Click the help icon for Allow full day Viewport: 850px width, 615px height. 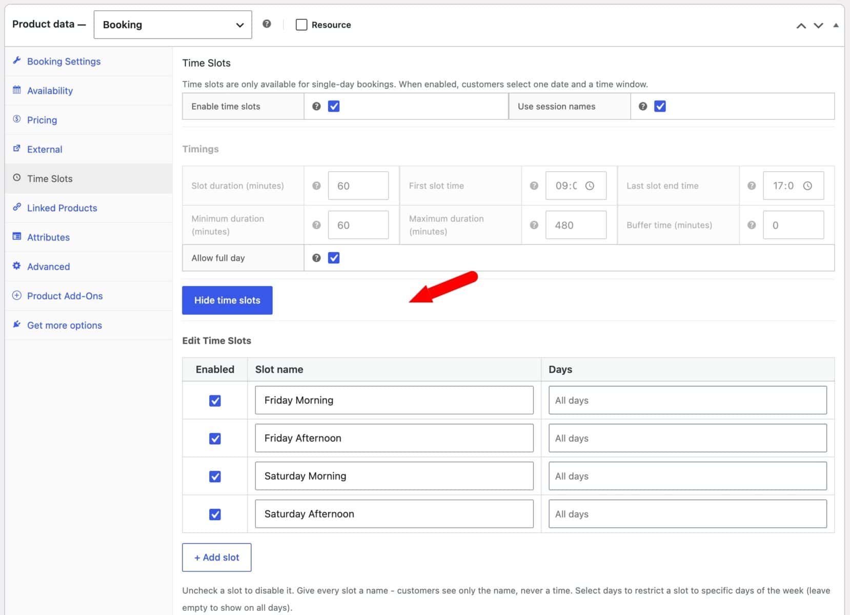[316, 258]
